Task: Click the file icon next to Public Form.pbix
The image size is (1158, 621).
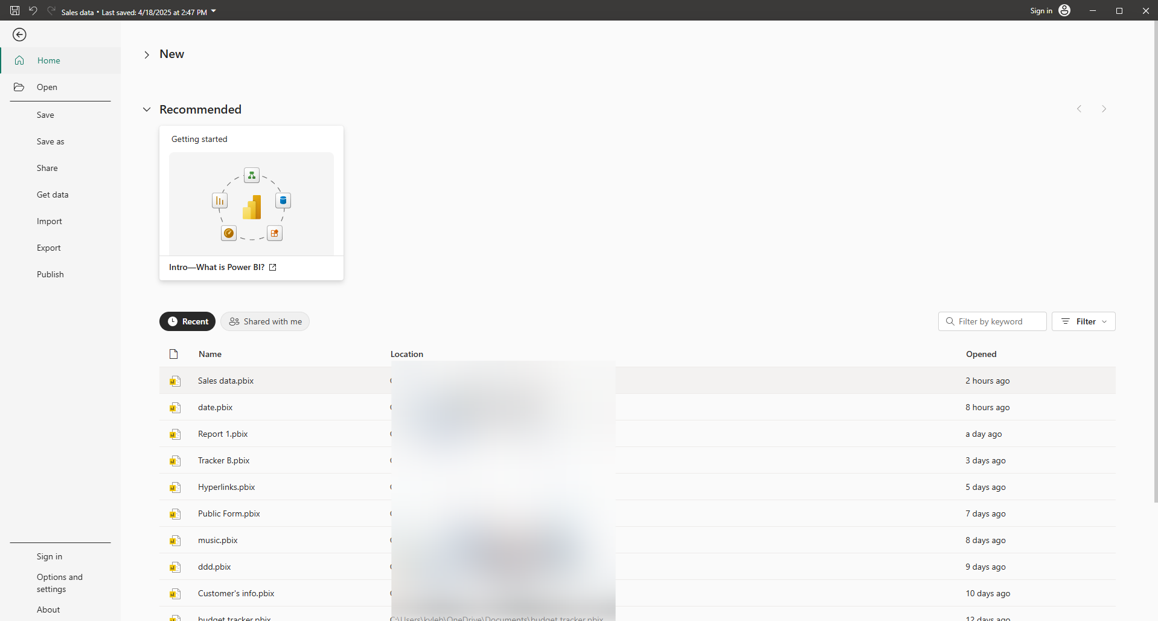Action: [174, 514]
